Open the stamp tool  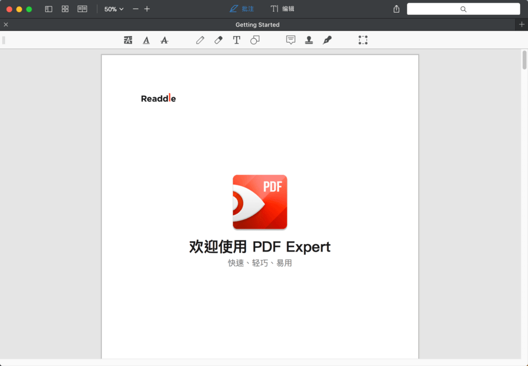(309, 40)
